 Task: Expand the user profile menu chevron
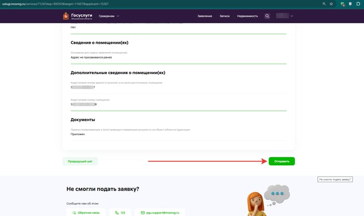point(292,16)
